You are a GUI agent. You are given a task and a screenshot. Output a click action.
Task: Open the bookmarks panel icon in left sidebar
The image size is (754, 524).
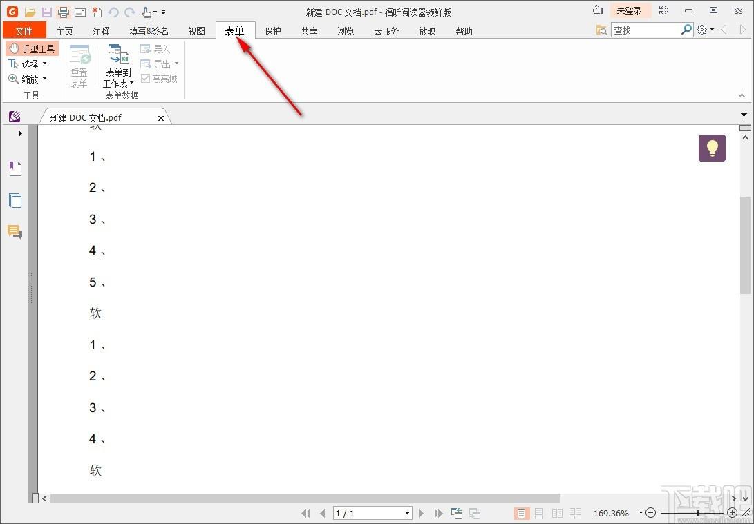(15, 168)
